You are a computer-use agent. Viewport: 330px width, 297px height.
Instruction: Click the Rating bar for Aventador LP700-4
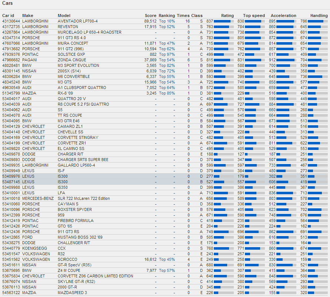pos(224,21)
